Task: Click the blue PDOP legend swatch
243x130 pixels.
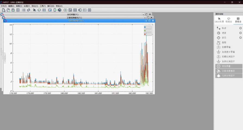Action: click(145, 27)
